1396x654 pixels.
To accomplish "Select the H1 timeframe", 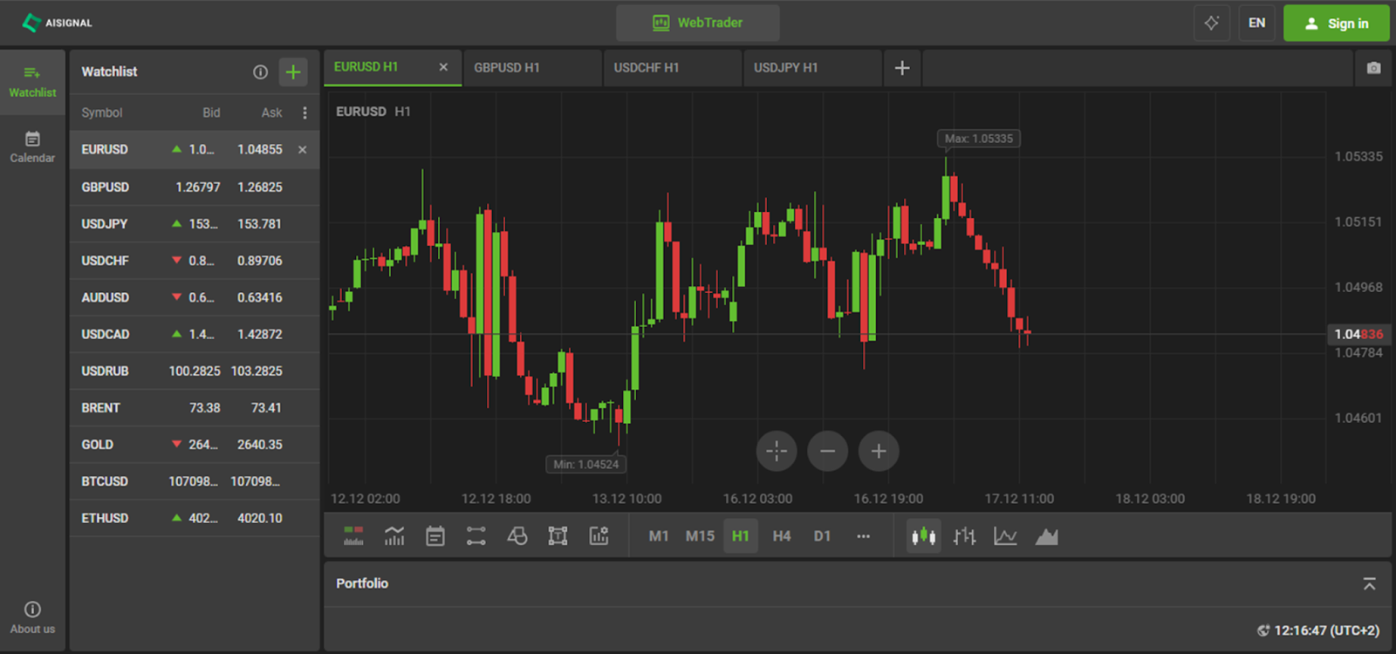I will (x=741, y=536).
